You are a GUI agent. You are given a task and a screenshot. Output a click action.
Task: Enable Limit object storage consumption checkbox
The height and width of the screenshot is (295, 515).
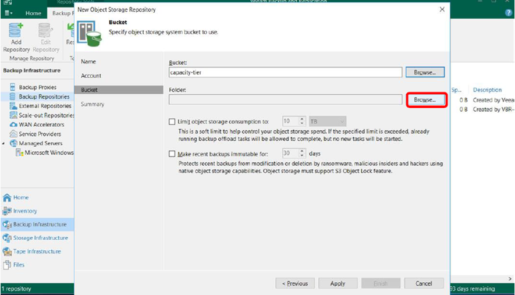(x=172, y=122)
